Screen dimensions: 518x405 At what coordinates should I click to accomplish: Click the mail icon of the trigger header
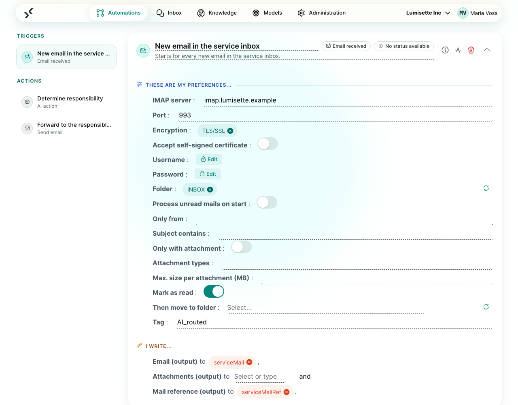[143, 51]
